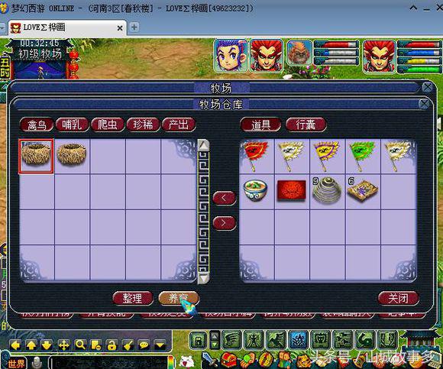The image size is (443, 369).
Task: Switch to the 哺乳 tab
Action: [72, 125]
